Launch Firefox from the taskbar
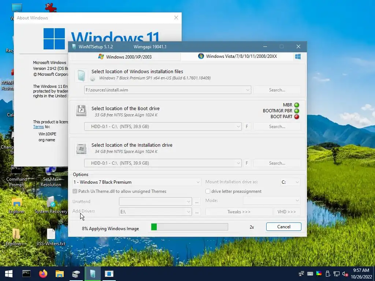 [43, 274]
